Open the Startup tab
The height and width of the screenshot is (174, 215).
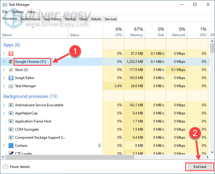70,19
